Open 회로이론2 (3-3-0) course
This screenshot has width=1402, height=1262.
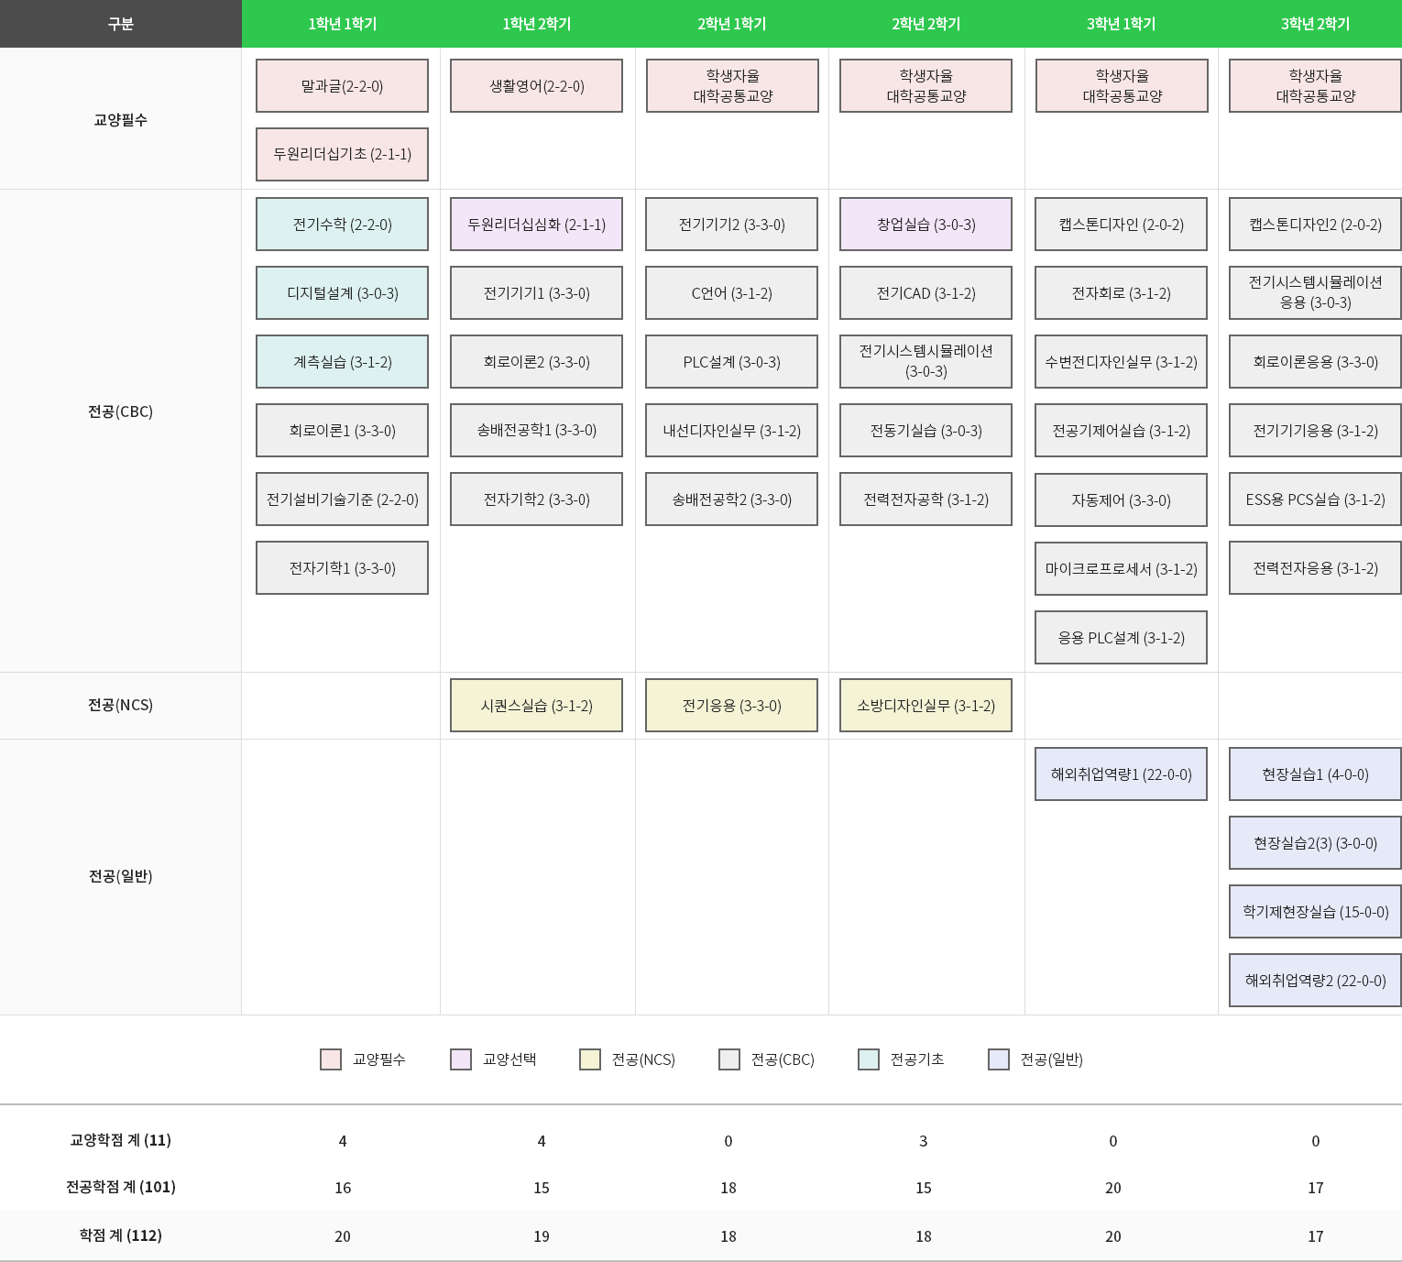(x=536, y=362)
